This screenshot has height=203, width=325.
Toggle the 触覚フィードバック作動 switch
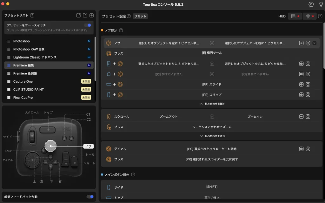pyautogui.click(x=89, y=197)
